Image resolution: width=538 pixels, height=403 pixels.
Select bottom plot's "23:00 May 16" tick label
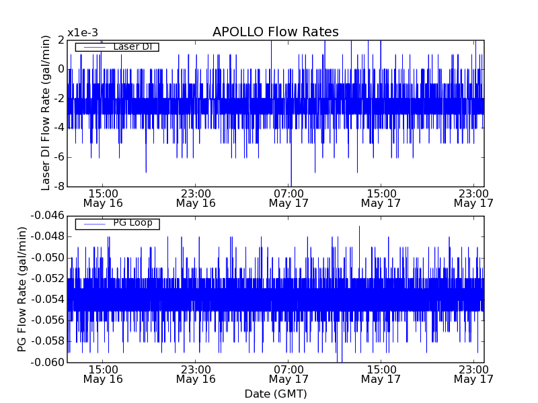[x=195, y=373]
